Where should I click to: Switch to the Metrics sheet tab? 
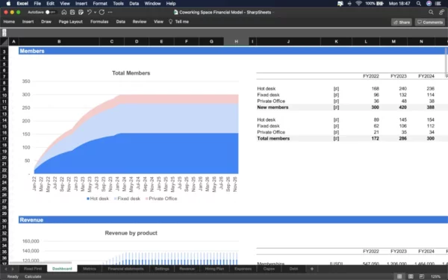[x=90, y=269]
